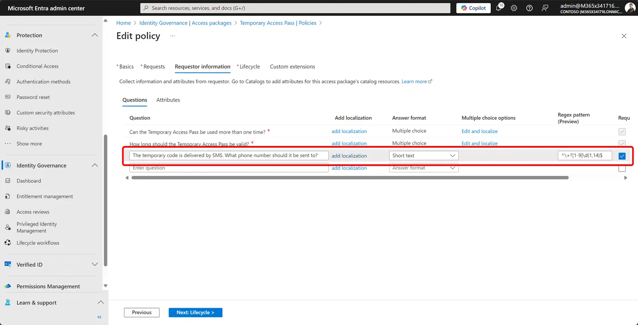Open the settings gear icon

click(514, 8)
